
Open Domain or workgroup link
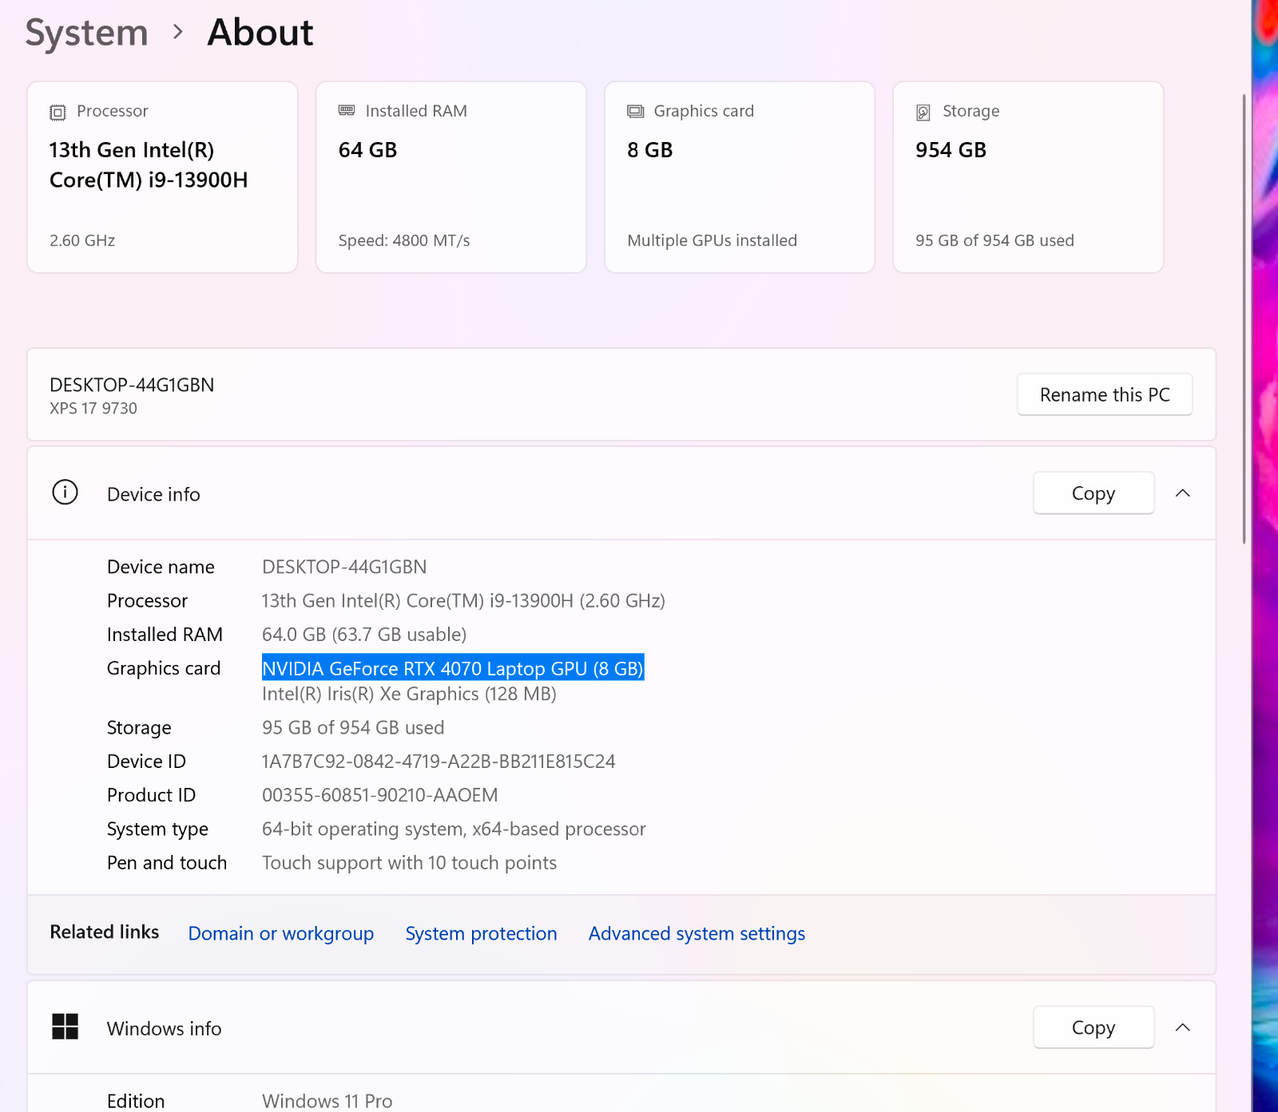click(281, 933)
